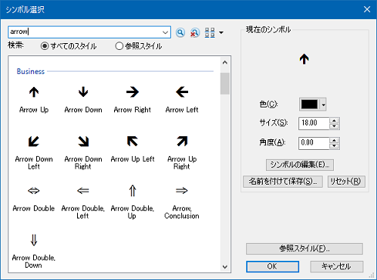This screenshot has height=280, width=377.
Task: Click the Business category heading
Action: click(x=31, y=72)
